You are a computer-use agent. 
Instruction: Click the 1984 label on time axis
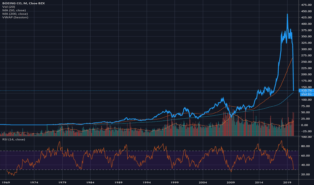coord(90,182)
